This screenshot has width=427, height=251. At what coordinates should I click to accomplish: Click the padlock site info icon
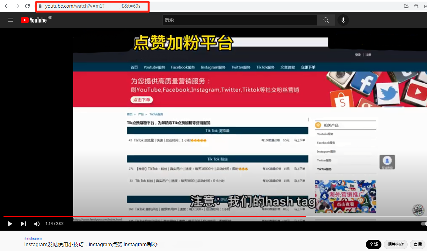tap(40, 6)
